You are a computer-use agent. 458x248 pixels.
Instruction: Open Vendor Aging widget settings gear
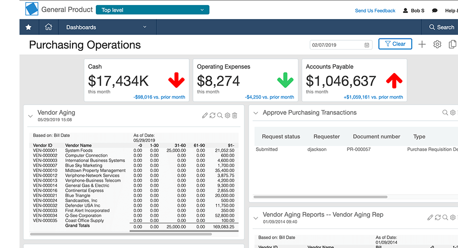tap(227, 115)
